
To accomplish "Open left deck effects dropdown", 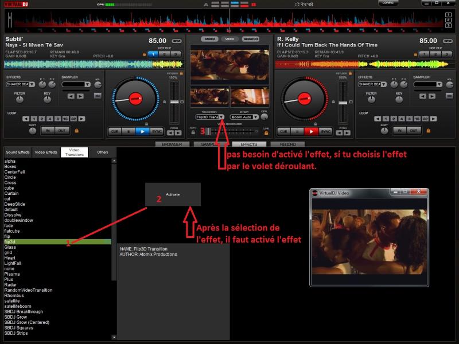I will tap(32, 84).
